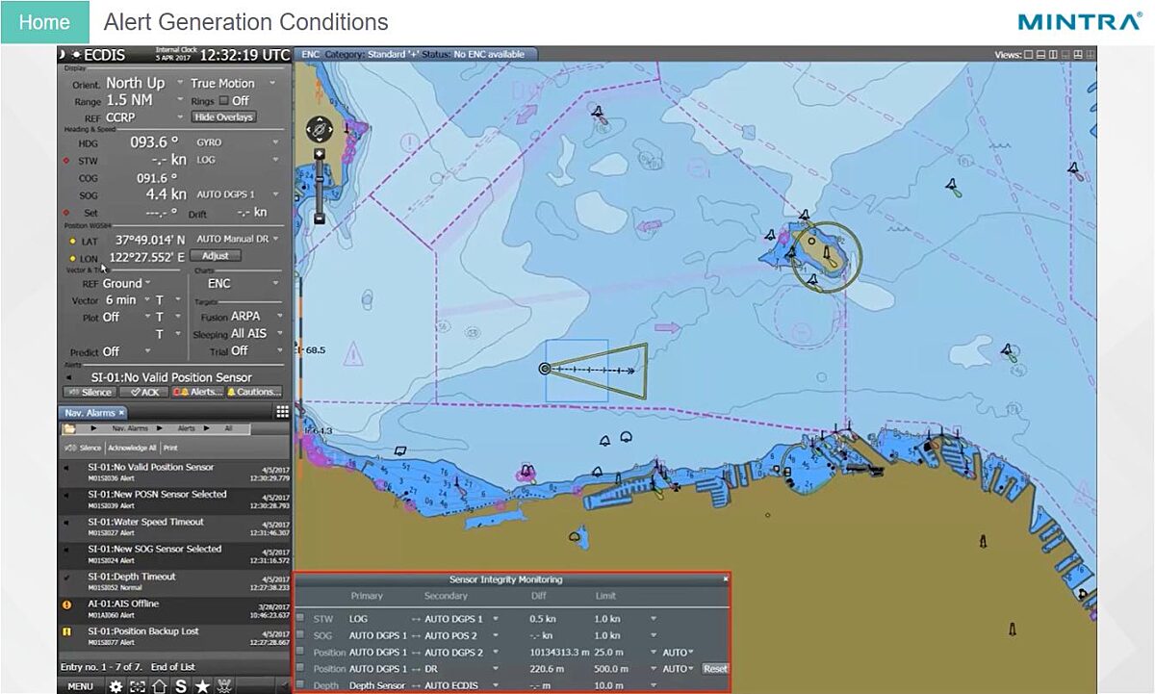The height and width of the screenshot is (694, 1155).
Task: Click Alerts in the breadcrumb path
Action: [186, 426]
